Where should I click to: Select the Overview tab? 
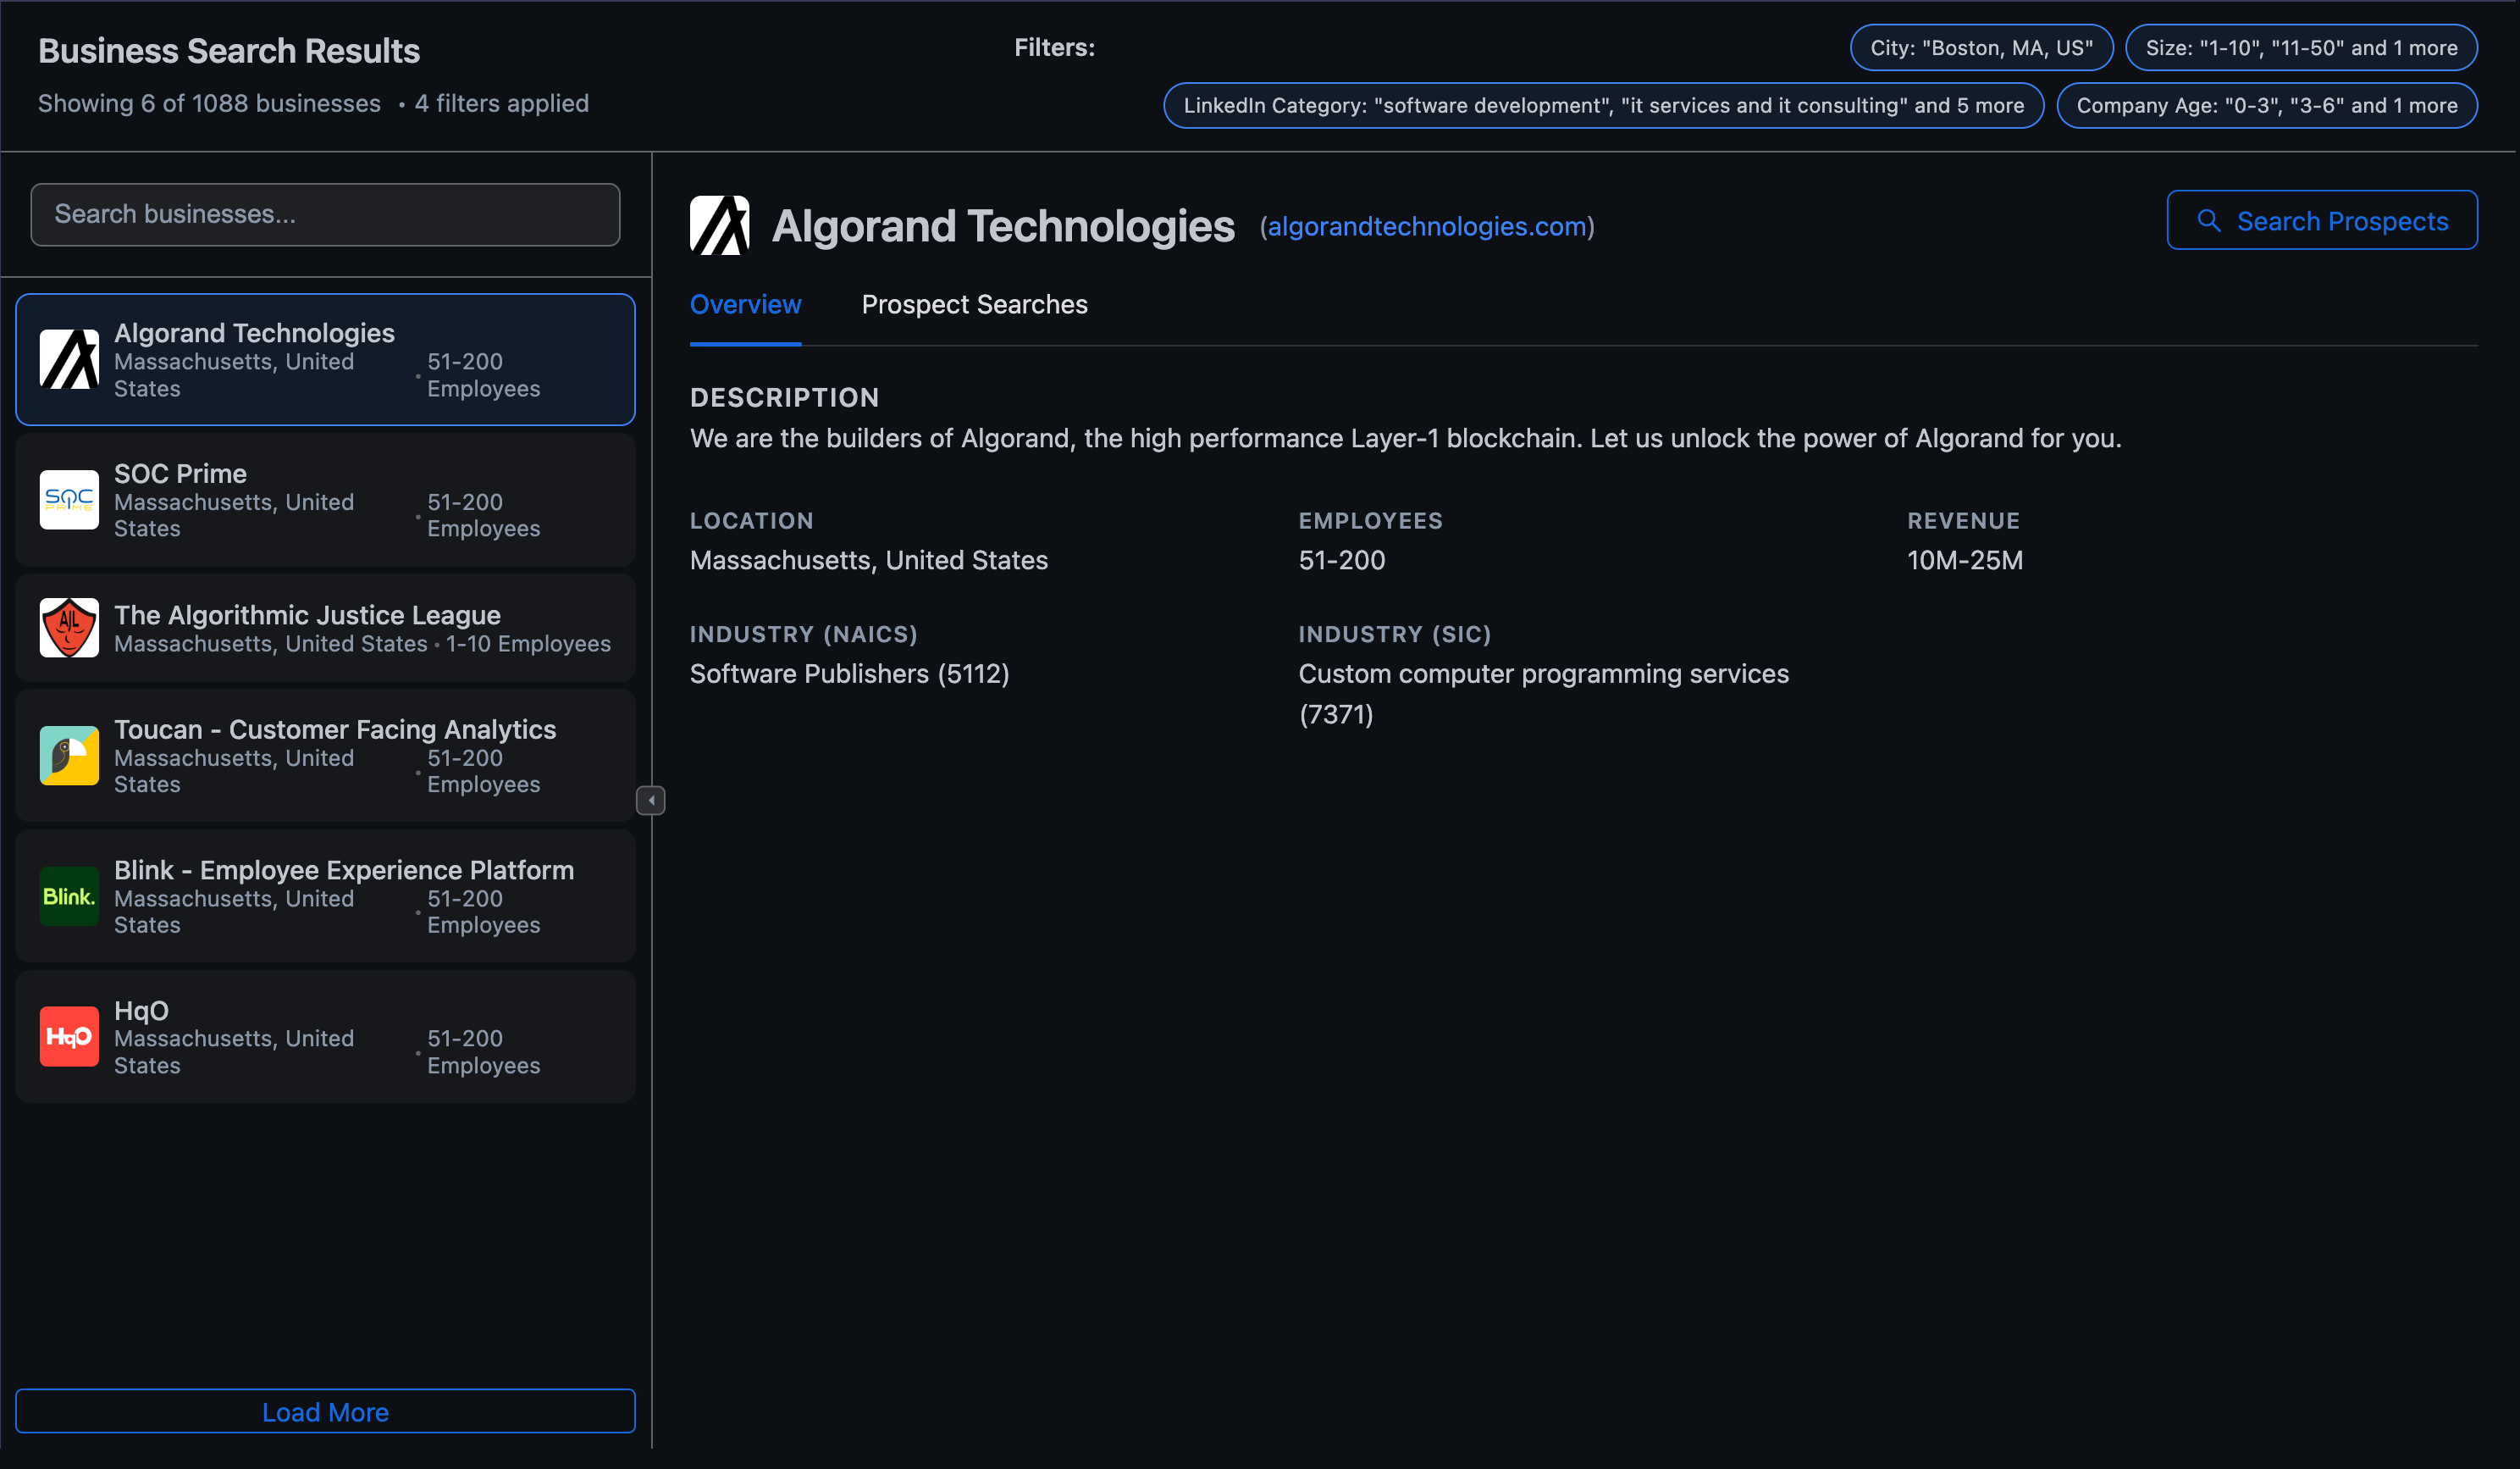tap(745, 304)
